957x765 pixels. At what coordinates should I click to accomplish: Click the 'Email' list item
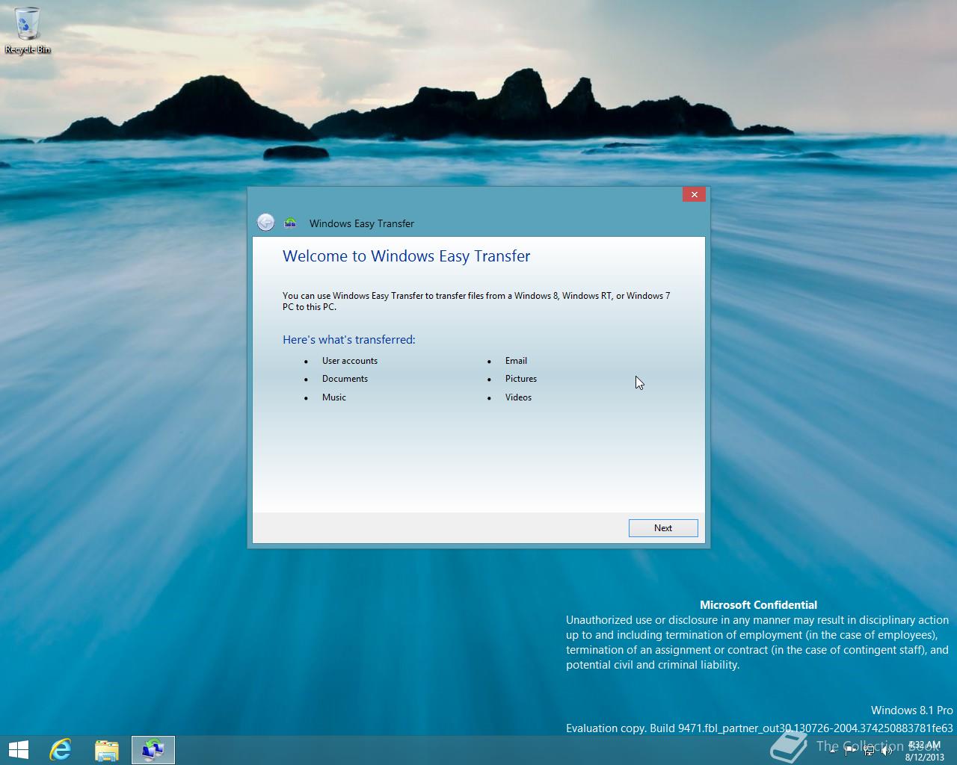click(516, 361)
